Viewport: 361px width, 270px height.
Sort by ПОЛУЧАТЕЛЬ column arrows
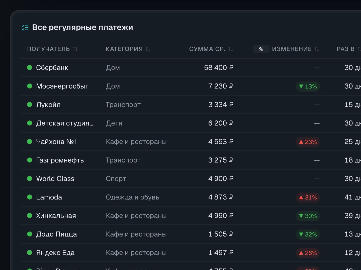[75, 49]
